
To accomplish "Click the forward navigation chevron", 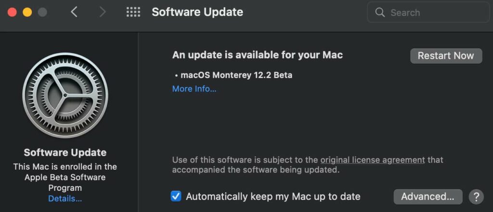I will point(102,12).
